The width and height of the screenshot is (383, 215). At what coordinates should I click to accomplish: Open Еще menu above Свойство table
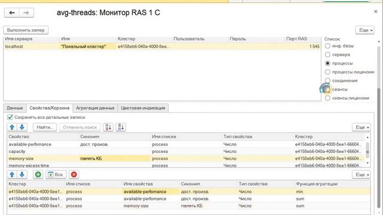point(361,127)
